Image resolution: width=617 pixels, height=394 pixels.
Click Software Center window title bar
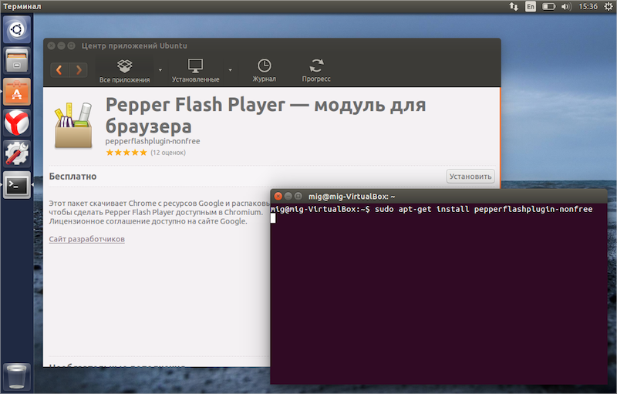click(272, 45)
